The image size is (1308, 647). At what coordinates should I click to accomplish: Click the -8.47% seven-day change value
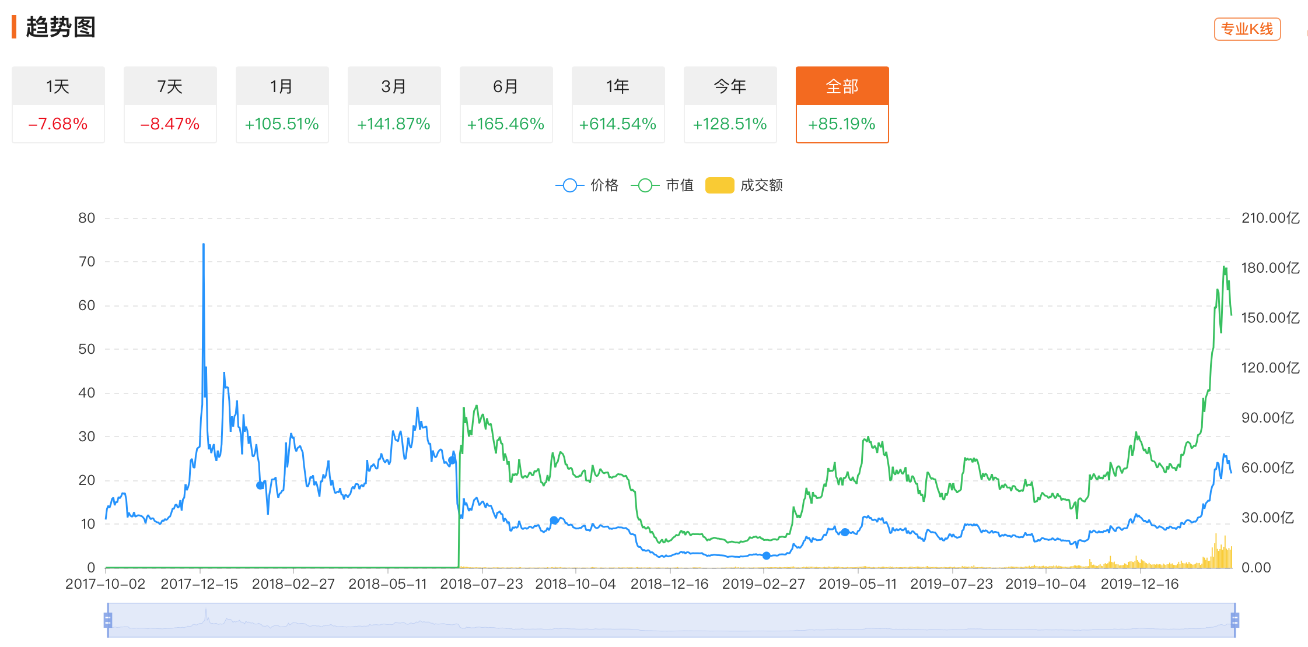click(x=170, y=124)
